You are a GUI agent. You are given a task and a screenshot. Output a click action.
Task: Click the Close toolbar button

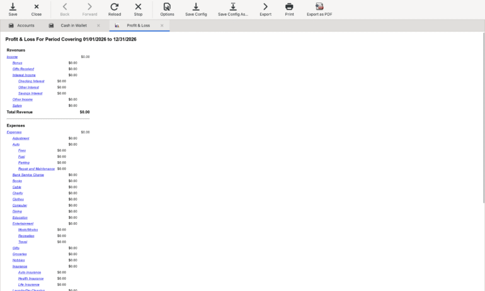click(x=37, y=7)
